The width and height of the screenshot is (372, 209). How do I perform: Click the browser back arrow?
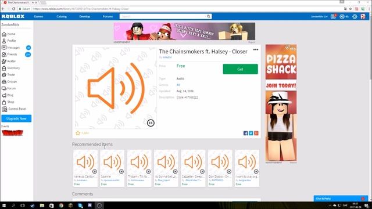point(3,9)
